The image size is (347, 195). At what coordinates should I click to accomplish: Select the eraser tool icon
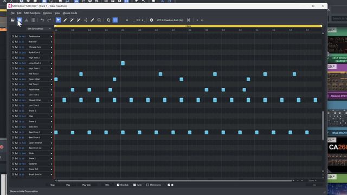[x=92, y=20]
